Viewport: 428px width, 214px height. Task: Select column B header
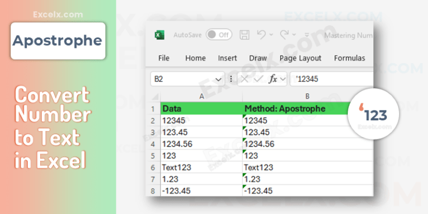[308, 96]
